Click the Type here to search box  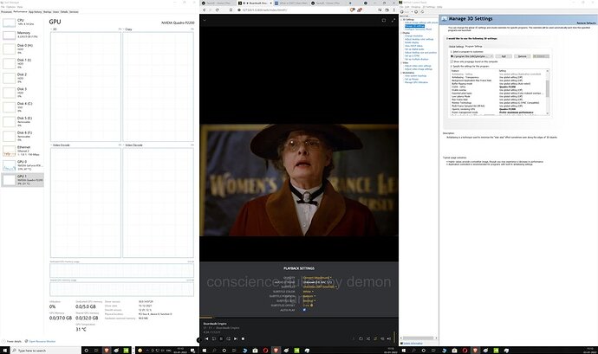pyautogui.click(x=45, y=351)
